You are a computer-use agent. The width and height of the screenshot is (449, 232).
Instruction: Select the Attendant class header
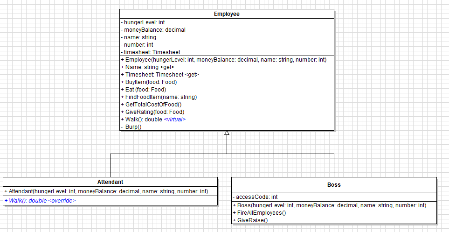tap(110, 182)
